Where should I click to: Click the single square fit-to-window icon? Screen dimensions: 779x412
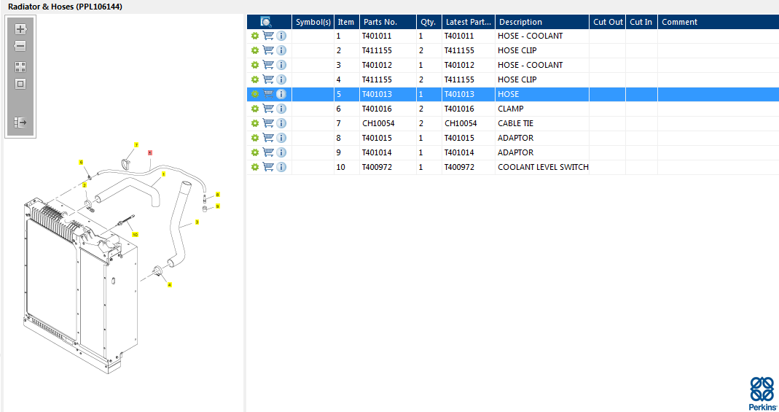point(20,83)
